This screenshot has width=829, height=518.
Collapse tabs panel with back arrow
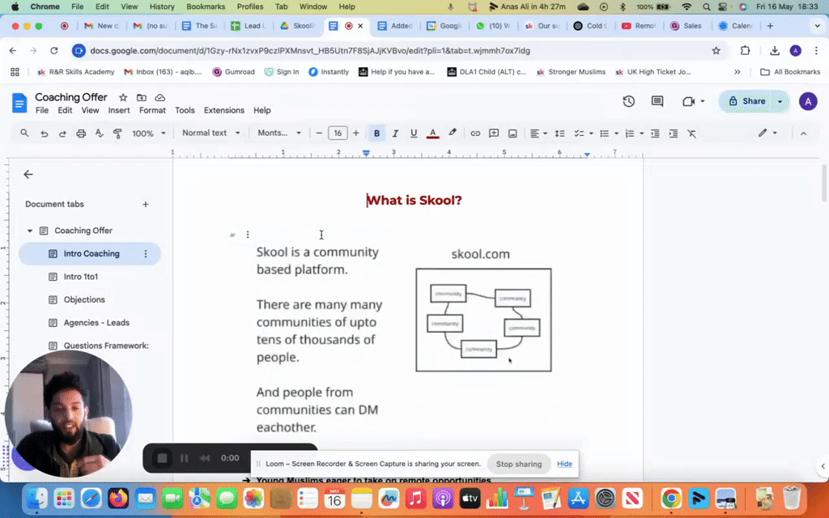(x=28, y=175)
